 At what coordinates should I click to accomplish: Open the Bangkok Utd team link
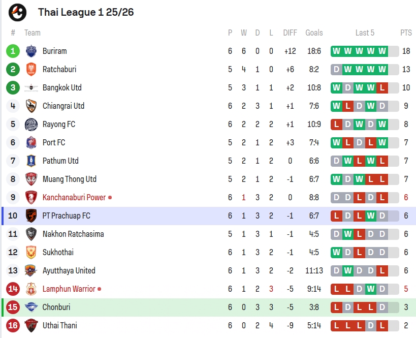point(62,87)
